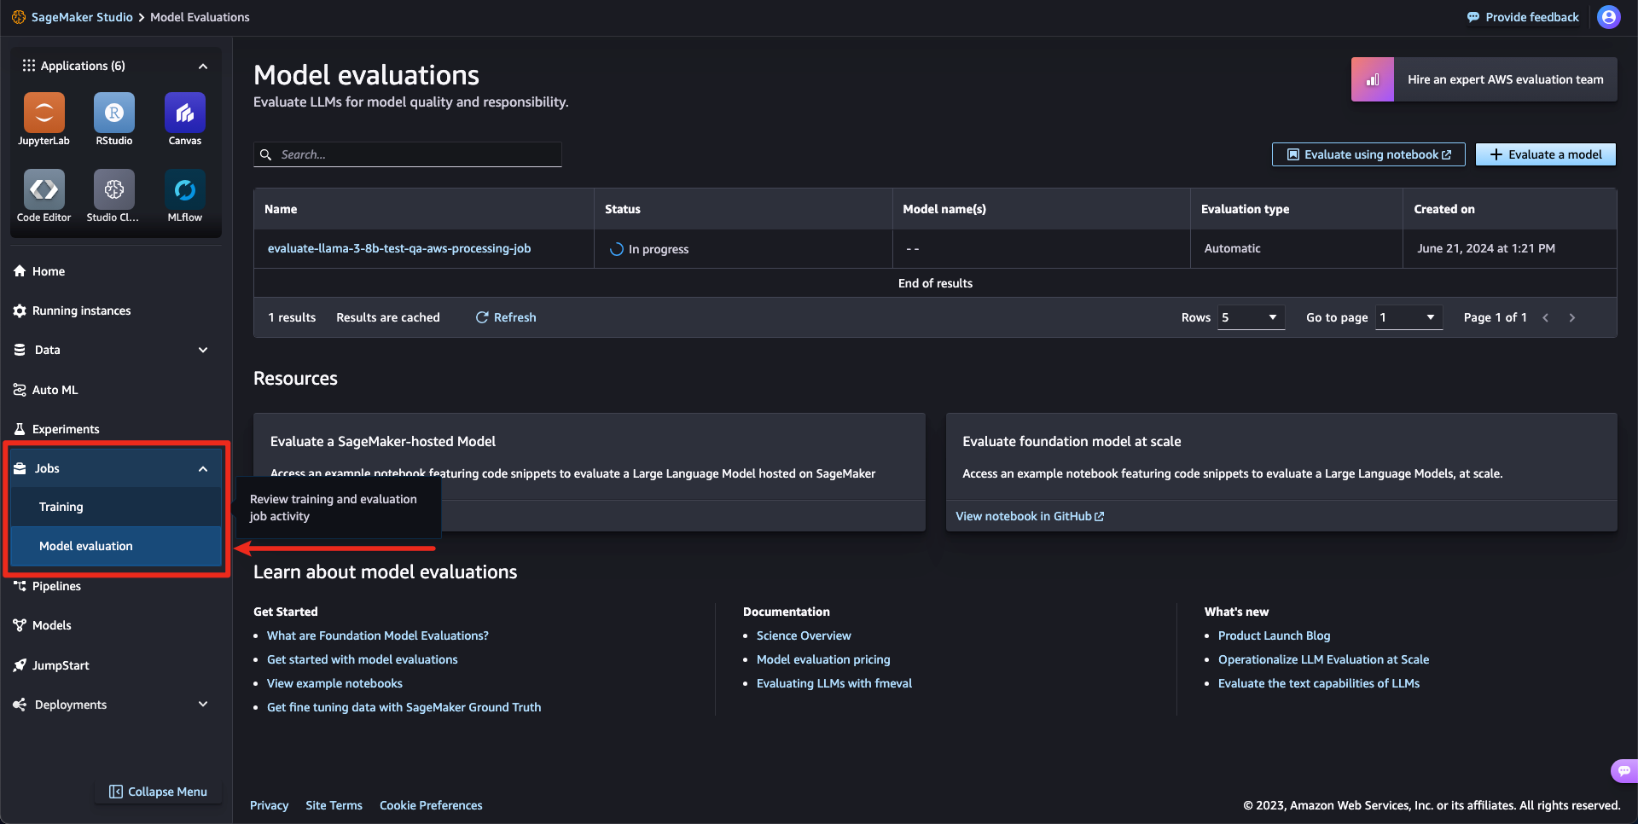The image size is (1638, 824).
Task: Click the evaluations Search input field
Action: (x=408, y=154)
